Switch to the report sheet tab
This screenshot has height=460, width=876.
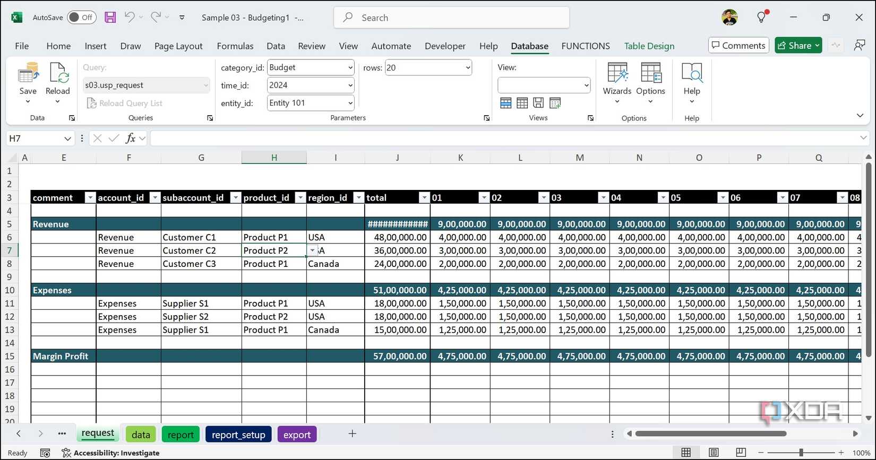coord(181,435)
